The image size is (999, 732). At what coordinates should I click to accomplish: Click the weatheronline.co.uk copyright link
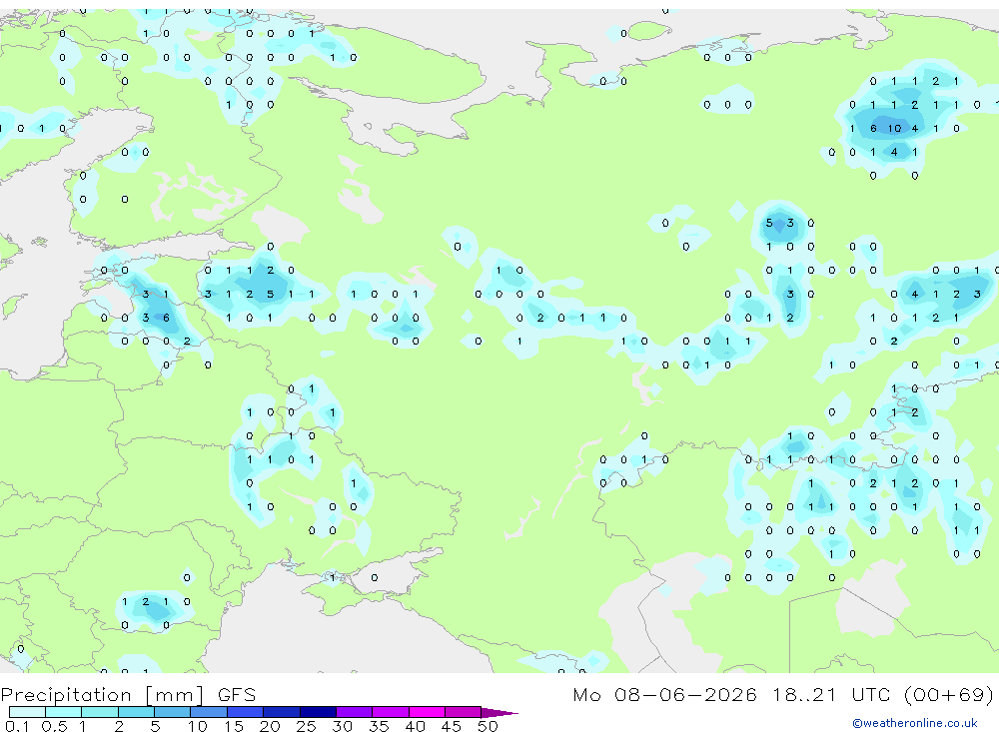point(915,723)
